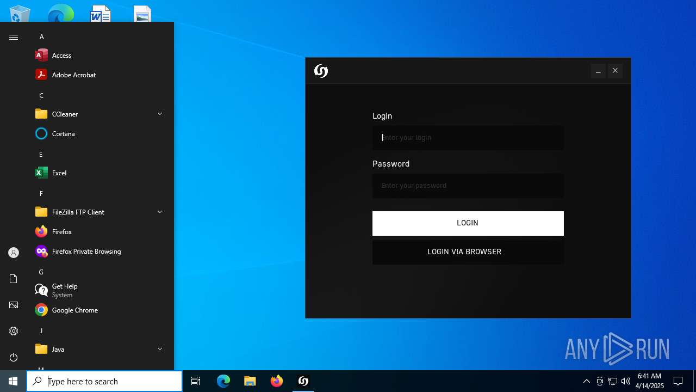Open Get Help app
Viewport: 696px width, 392px height.
coord(100,290)
